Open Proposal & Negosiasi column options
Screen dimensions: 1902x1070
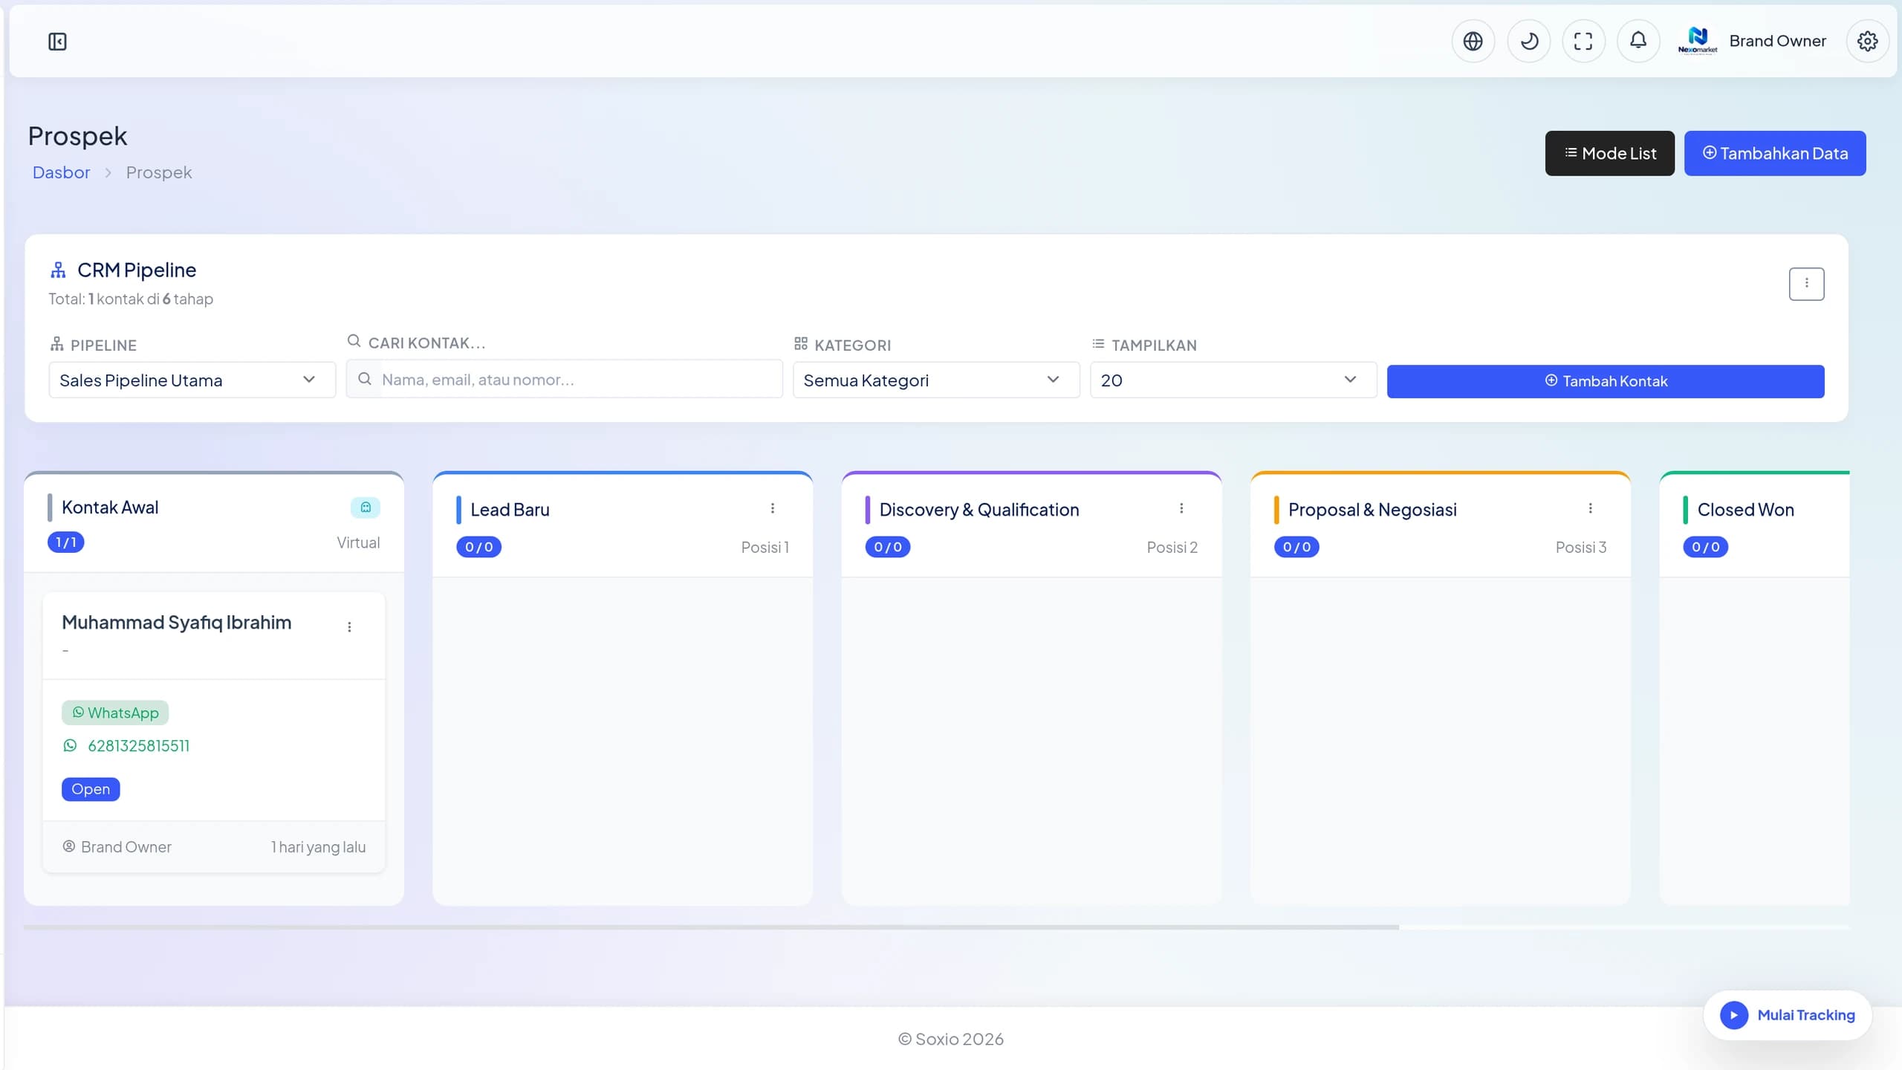coord(1590,508)
